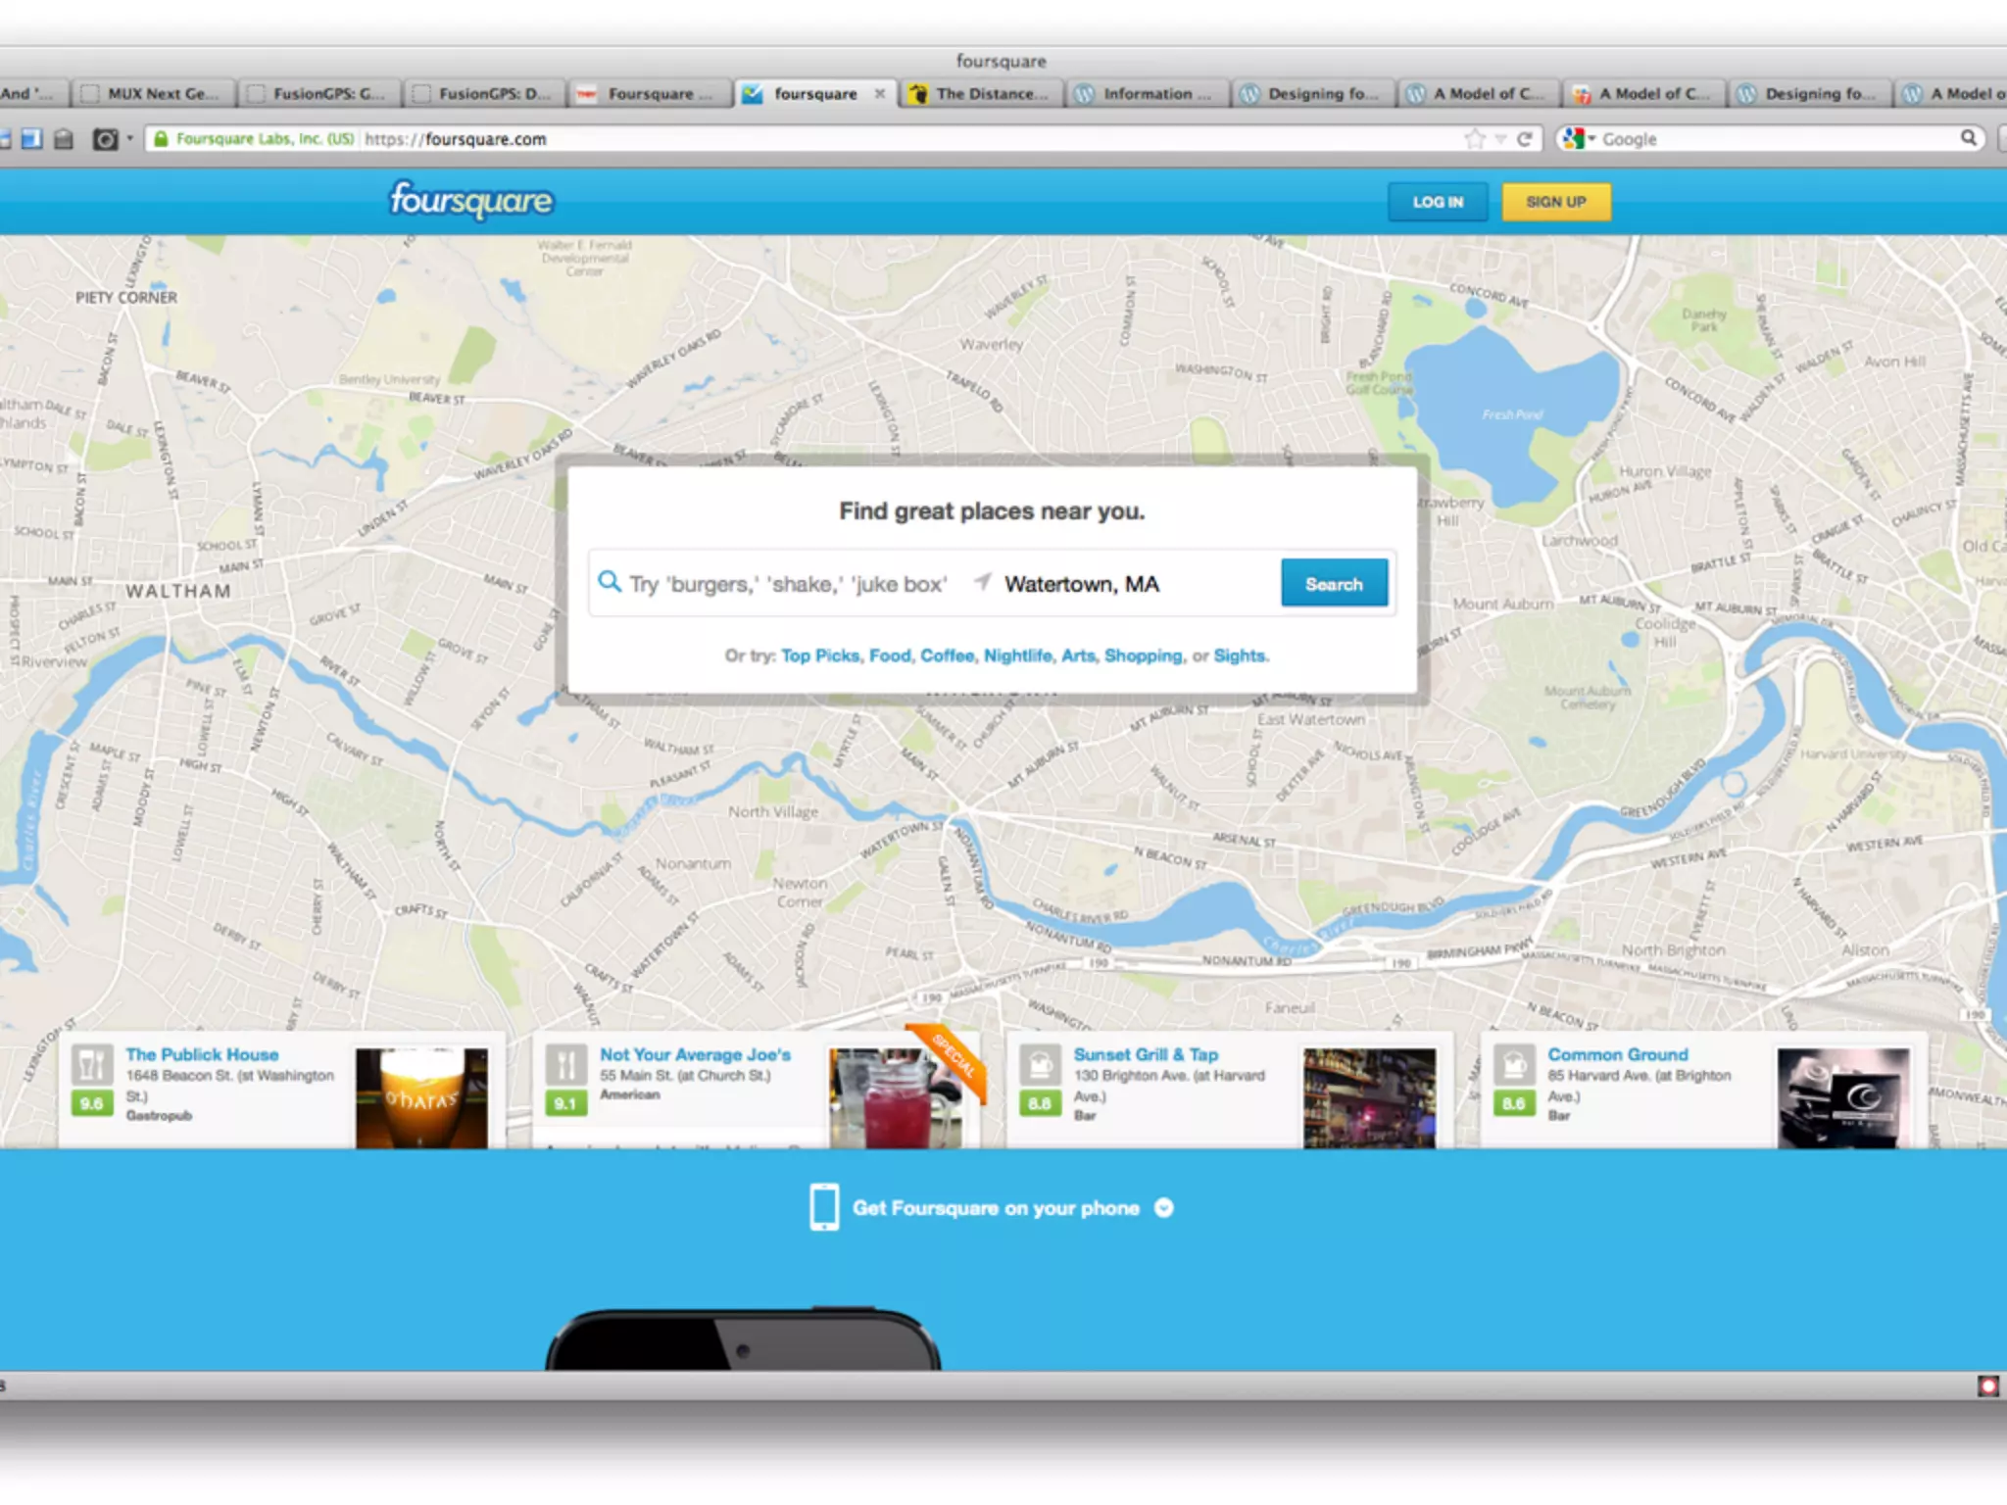The height and width of the screenshot is (1505, 2007).
Task: Reload the page with the refresh icon
Action: tap(1525, 139)
